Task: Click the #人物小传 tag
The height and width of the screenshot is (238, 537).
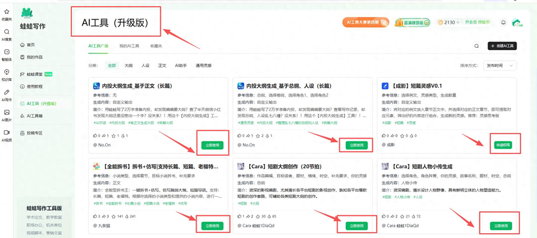Action: [x=402, y=197]
